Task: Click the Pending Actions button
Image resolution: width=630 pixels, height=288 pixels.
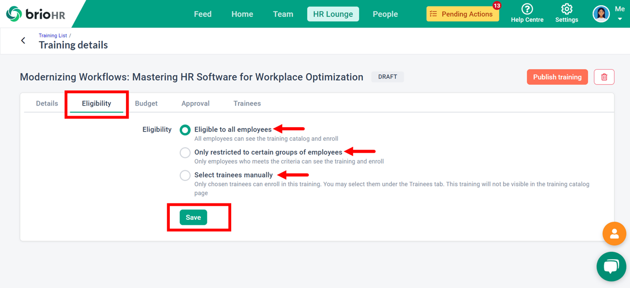Action: (x=462, y=14)
